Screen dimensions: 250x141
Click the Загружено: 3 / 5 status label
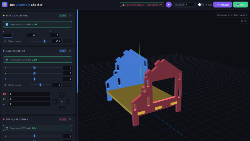[x=231, y=15]
